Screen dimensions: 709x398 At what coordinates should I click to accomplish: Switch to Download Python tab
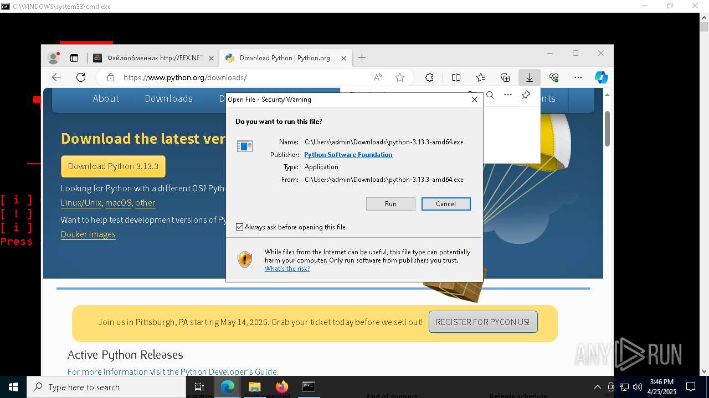click(286, 57)
